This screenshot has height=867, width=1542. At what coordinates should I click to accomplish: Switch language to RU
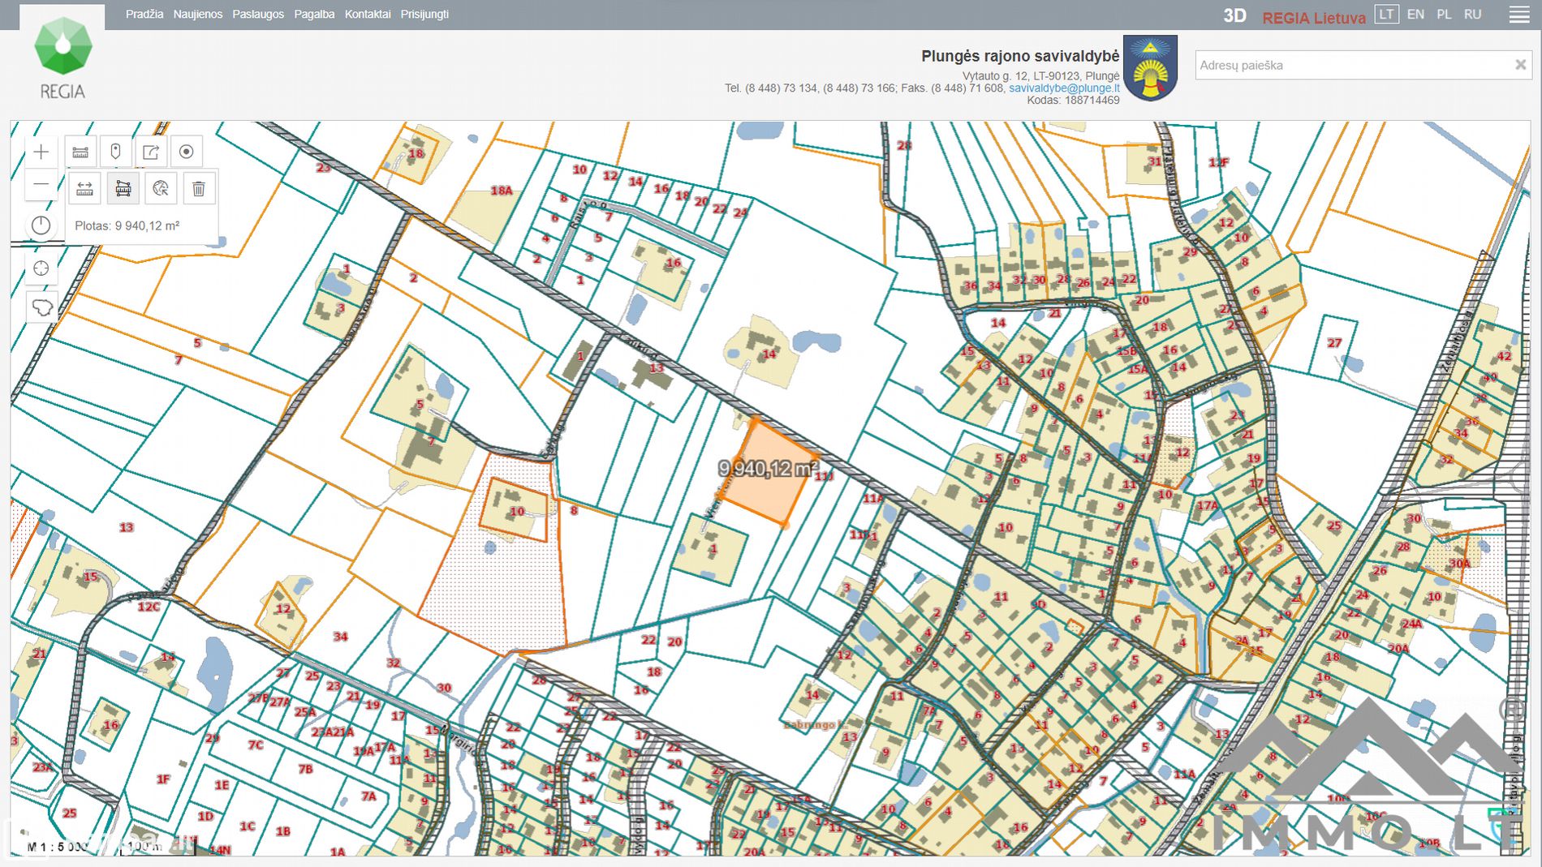coord(1472,15)
